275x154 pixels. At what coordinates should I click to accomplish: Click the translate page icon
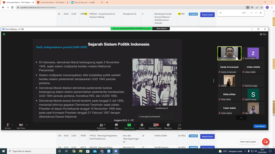click(x=252, y=8)
